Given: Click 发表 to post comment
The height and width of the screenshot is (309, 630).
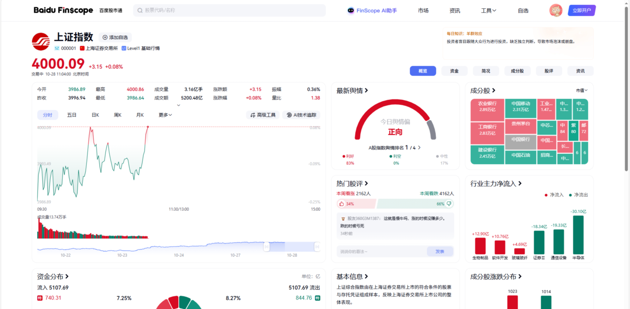Looking at the screenshot, I should tap(440, 252).
